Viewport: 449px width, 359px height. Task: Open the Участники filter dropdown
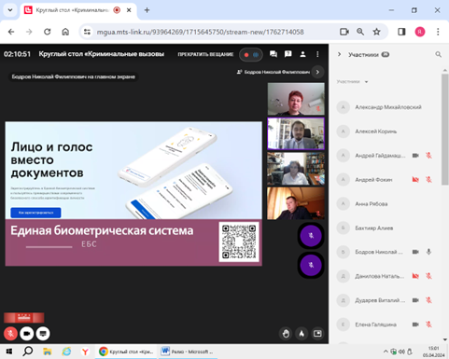click(352, 82)
